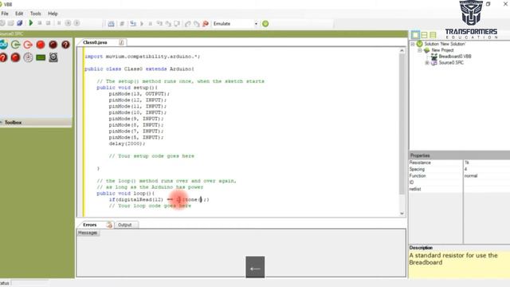The width and height of the screenshot is (510, 287).
Task: Select the green LCD display component
Action: pos(41,58)
